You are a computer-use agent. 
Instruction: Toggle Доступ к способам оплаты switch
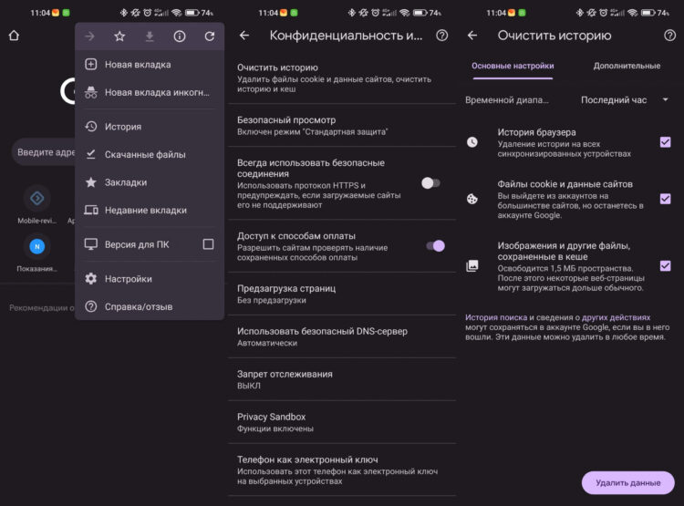click(435, 246)
